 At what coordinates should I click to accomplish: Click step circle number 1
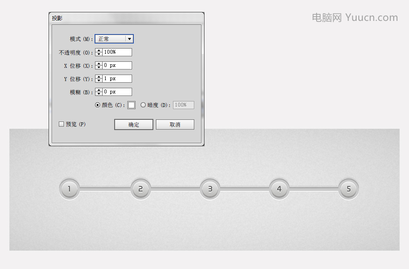tap(69, 189)
